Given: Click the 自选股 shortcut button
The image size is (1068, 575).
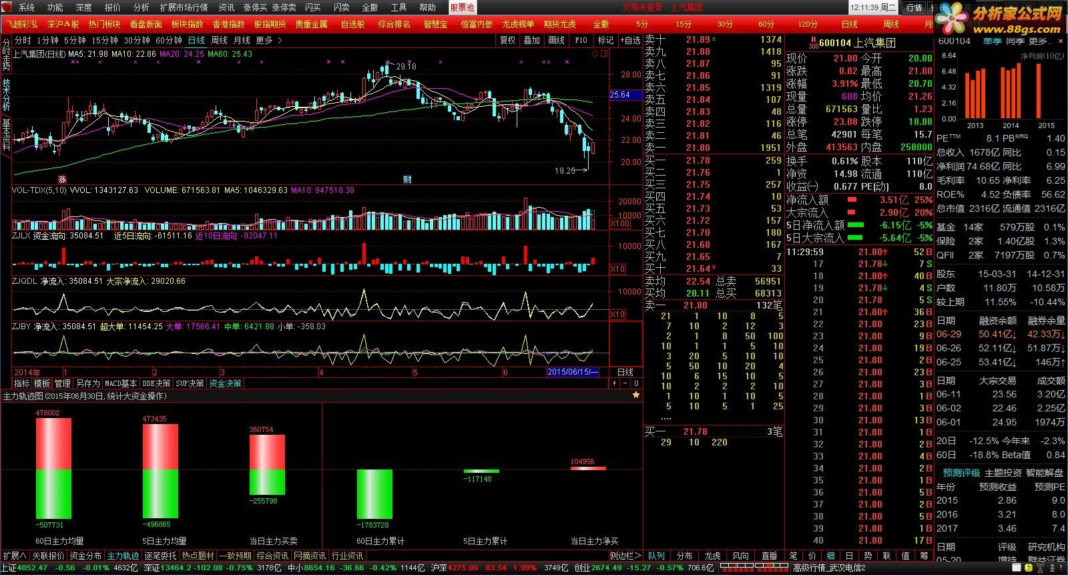Looking at the screenshot, I should point(352,24).
